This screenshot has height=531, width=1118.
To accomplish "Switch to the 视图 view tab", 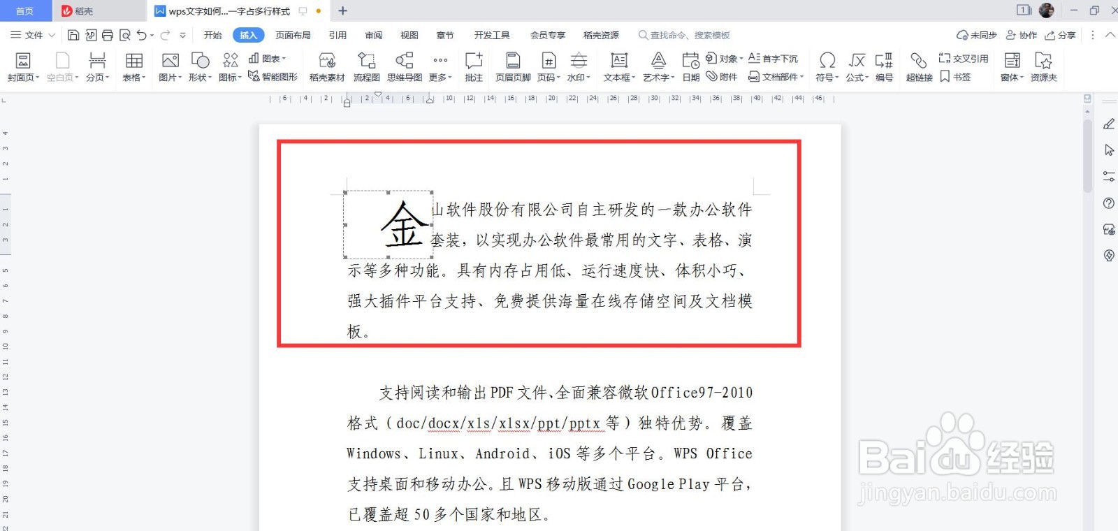I will tap(409, 35).
